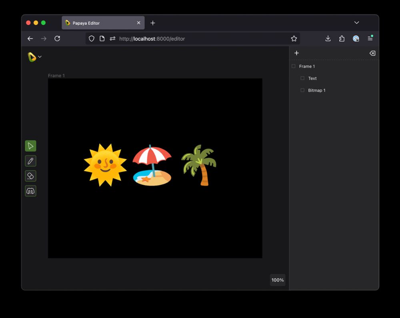Select the Text layer row

pyautogui.click(x=334, y=78)
